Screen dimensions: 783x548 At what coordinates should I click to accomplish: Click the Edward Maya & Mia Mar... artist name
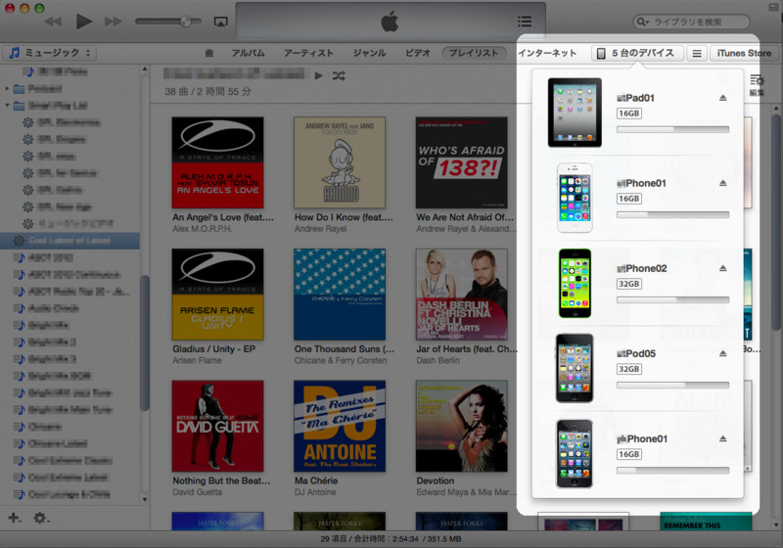coord(466,492)
